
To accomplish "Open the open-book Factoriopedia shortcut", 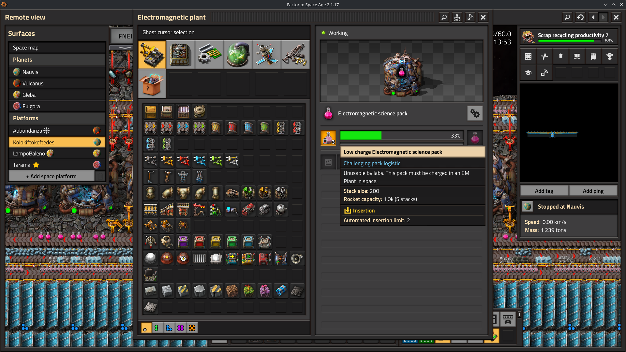I will [x=577, y=56].
